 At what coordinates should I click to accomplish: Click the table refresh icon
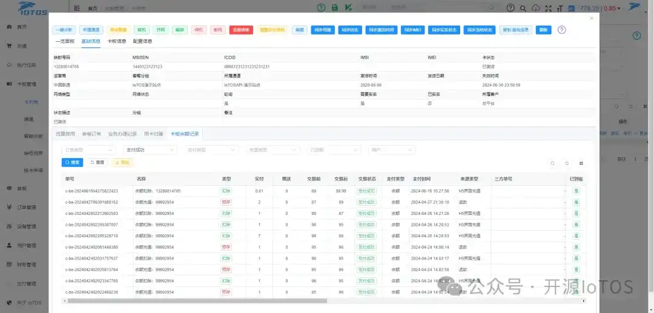(x=567, y=163)
